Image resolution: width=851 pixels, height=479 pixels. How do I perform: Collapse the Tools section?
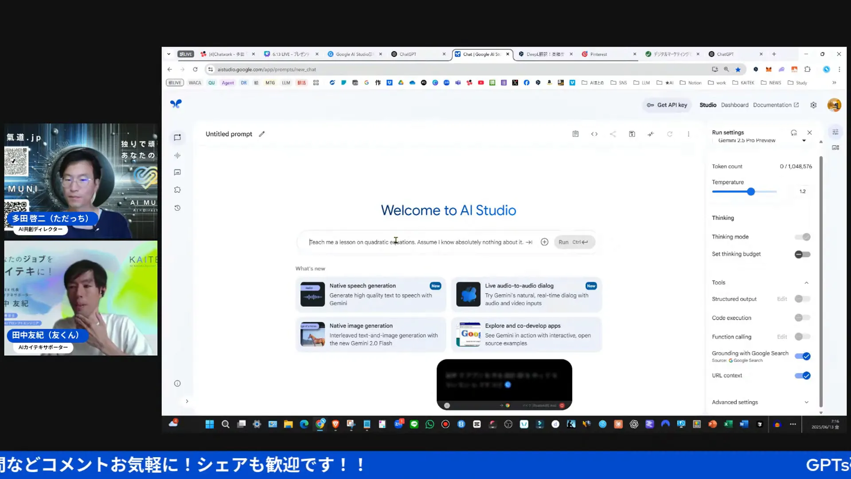(807, 283)
